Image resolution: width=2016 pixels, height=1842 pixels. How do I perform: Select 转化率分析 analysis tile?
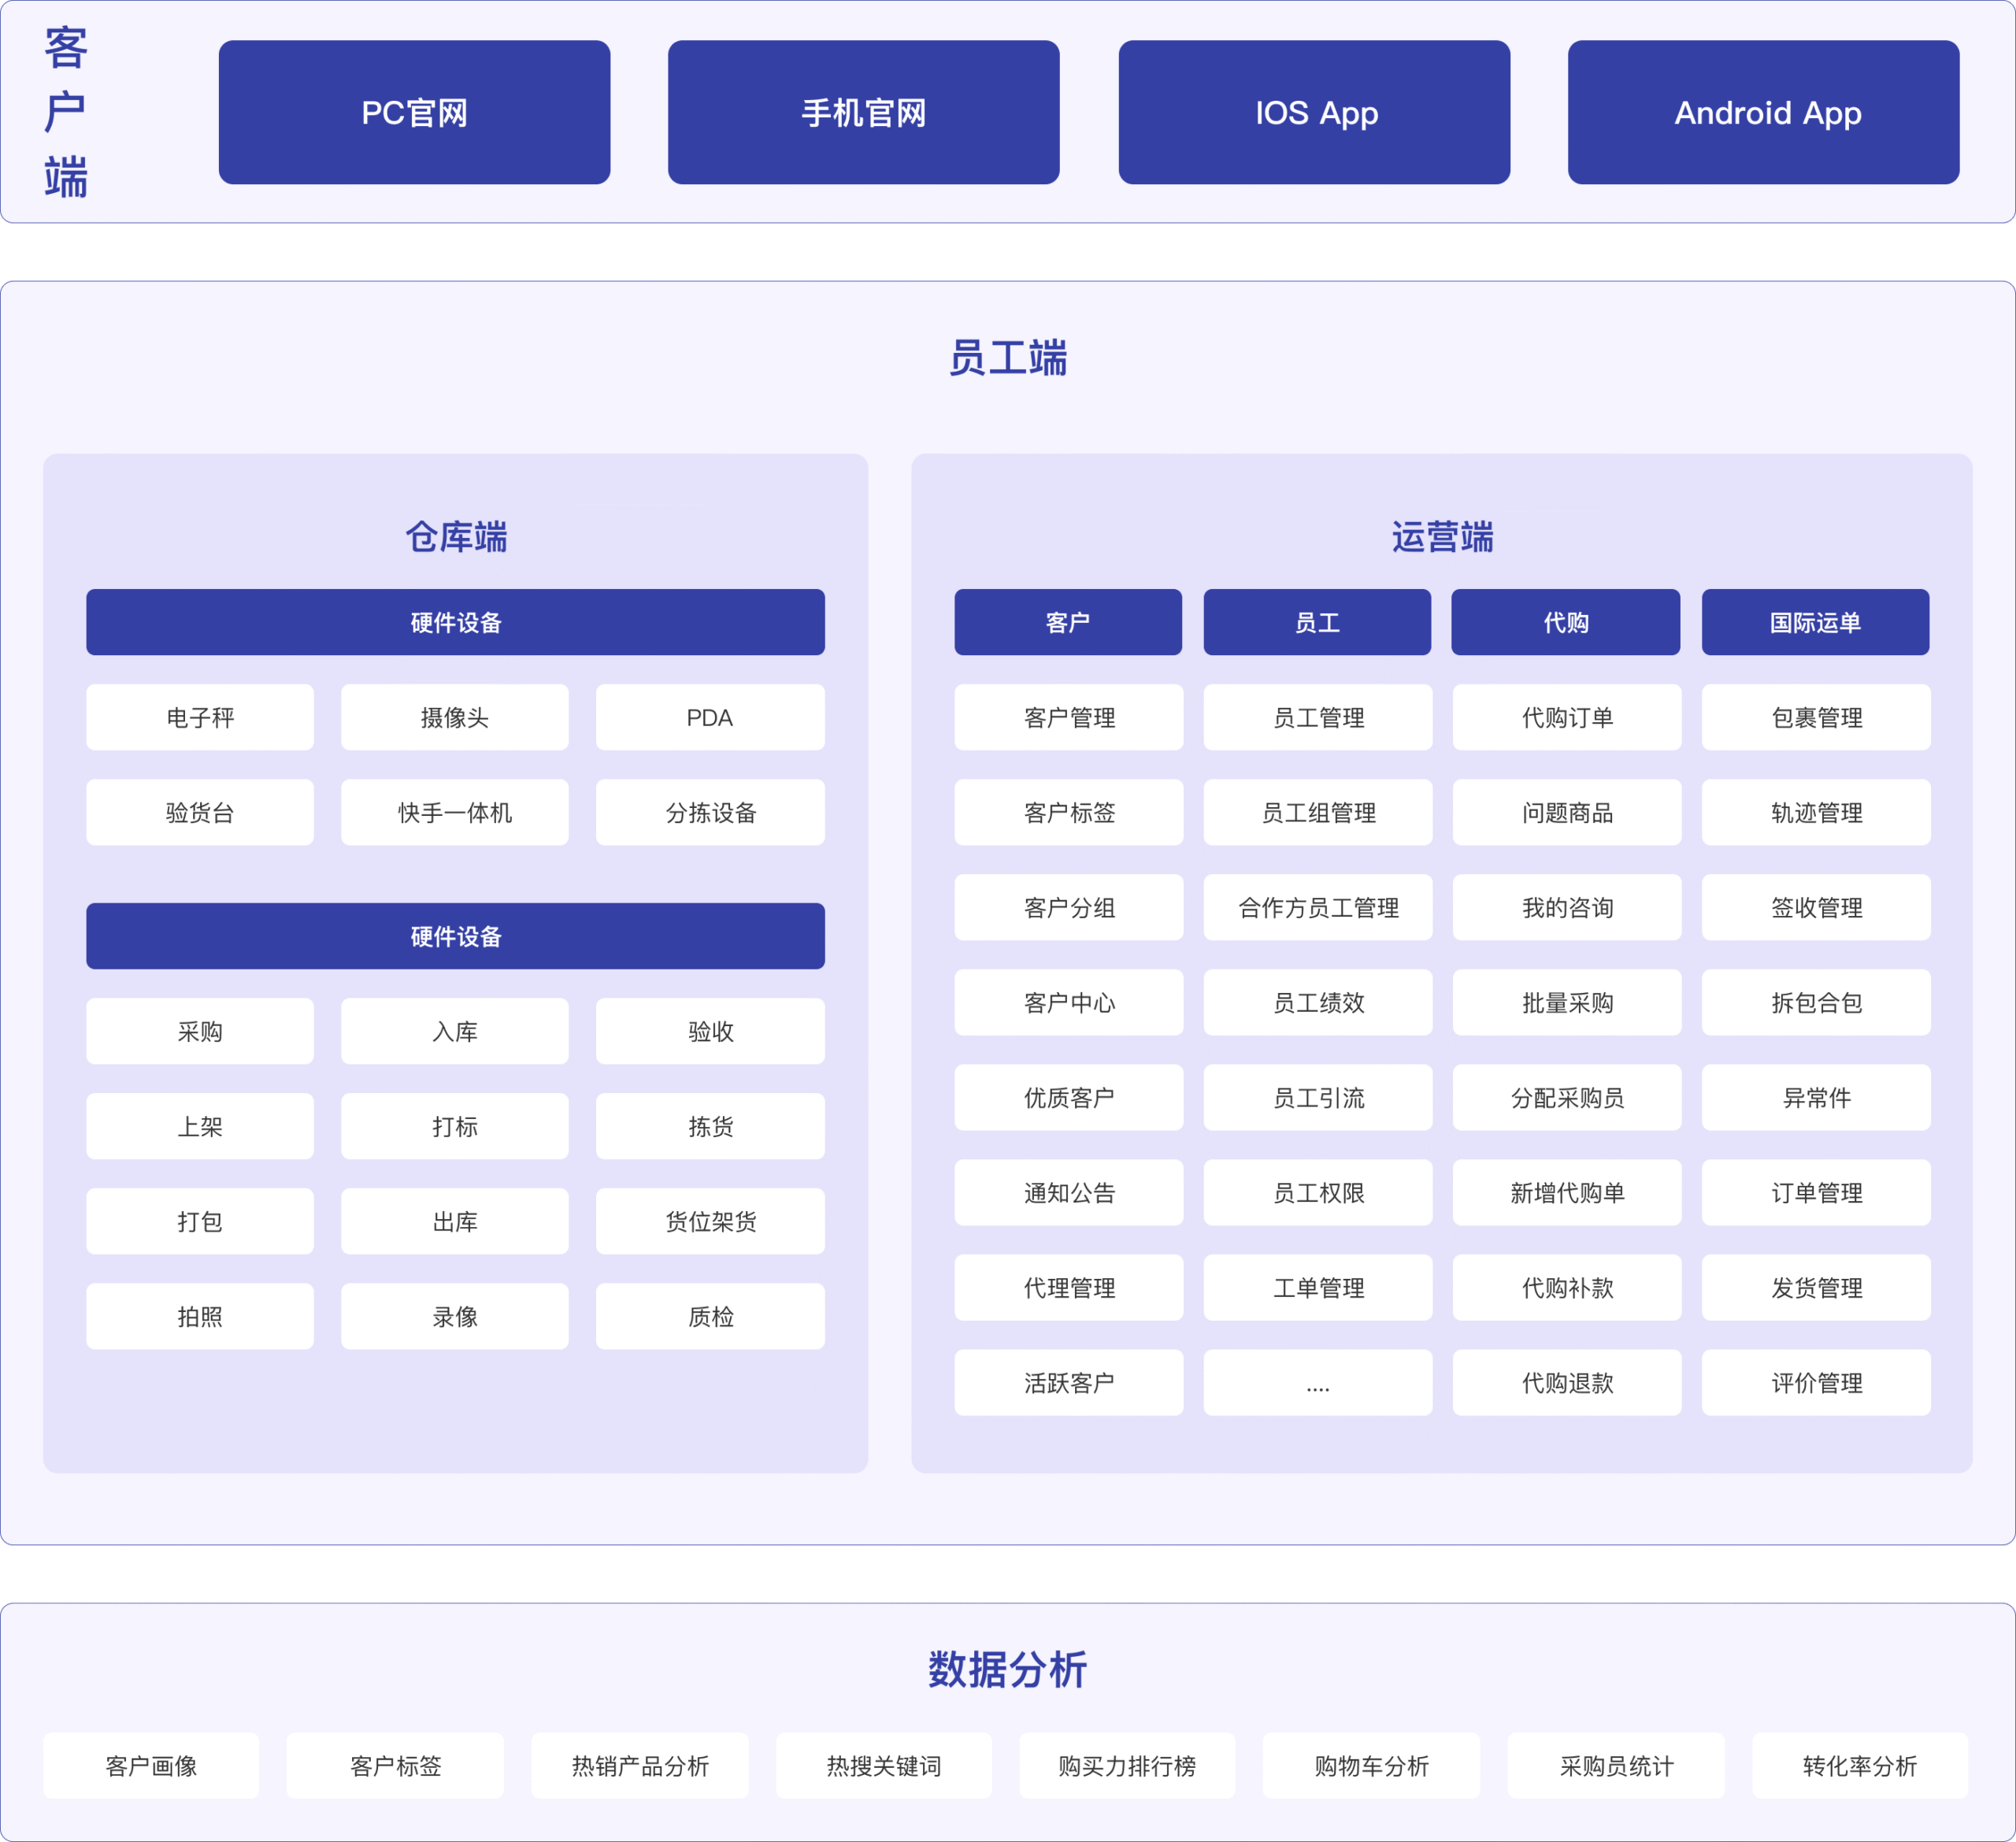[x=1859, y=1765]
